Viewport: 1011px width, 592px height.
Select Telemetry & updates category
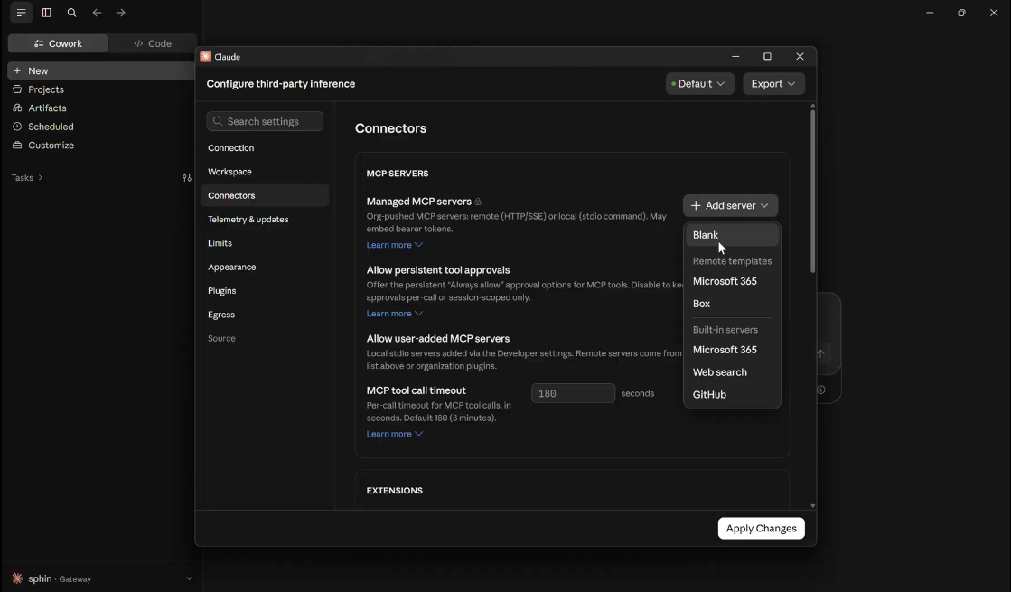click(265, 220)
